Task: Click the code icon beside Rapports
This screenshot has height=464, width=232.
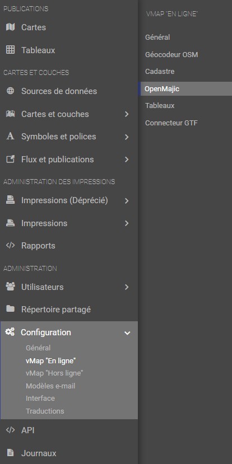Action: point(11,246)
